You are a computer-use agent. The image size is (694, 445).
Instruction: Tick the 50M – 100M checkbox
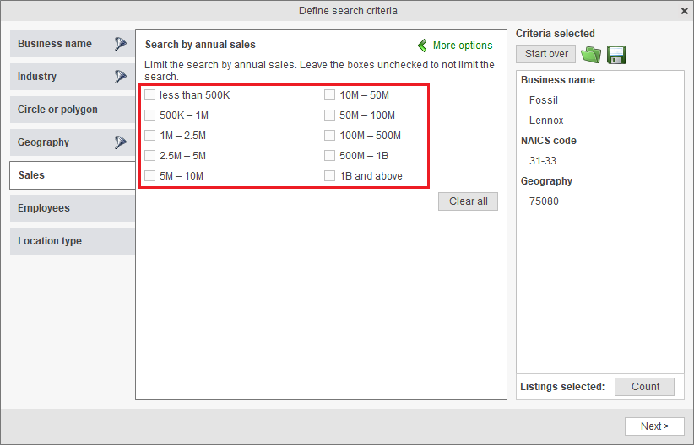point(330,115)
